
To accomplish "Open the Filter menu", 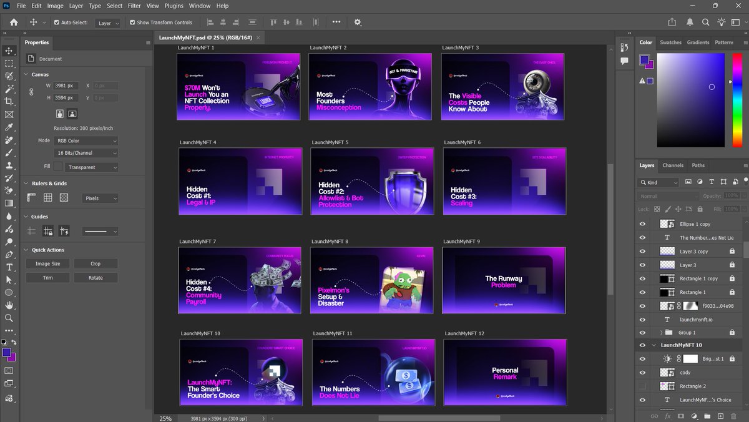I will [x=134, y=6].
